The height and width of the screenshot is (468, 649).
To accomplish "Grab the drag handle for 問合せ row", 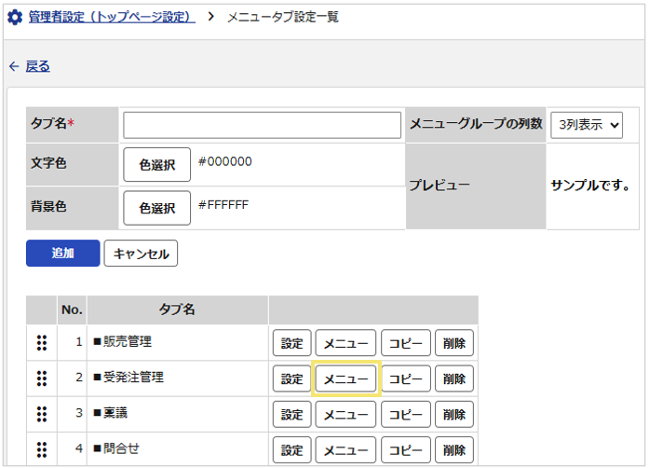I will tap(42, 449).
